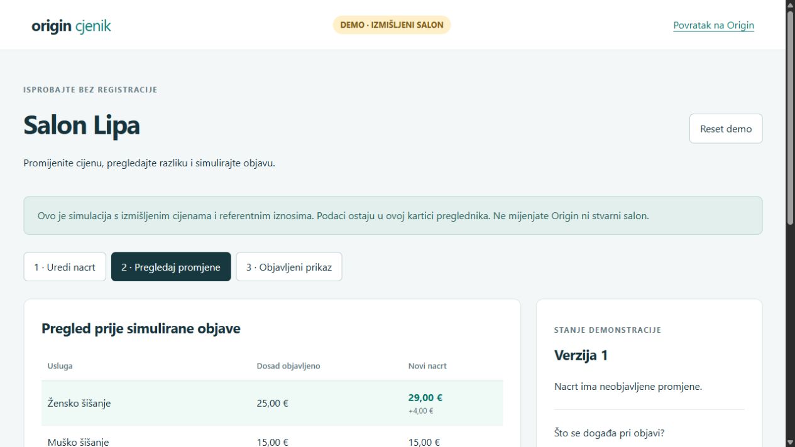This screenshot has width=795, height=447.
Task: Click the Dosad objavljeno column header
Action: coord(288,366)
